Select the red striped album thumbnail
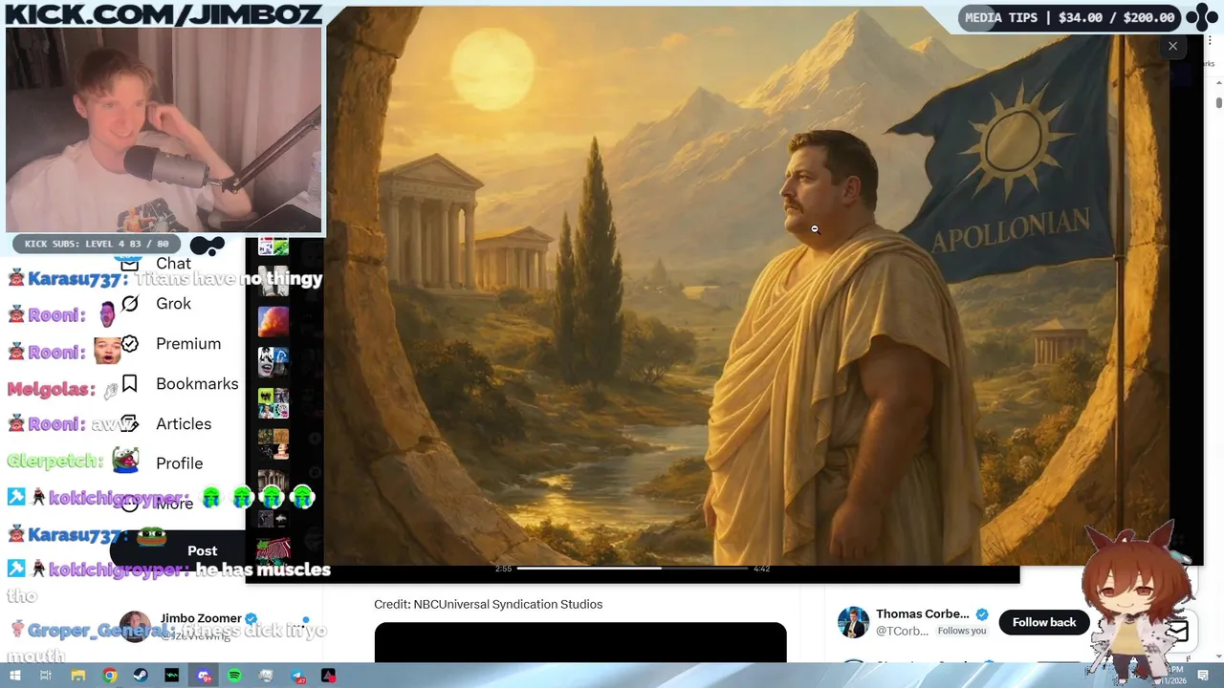This screenshot has height=688, width=1224. [x=273, y=550]
